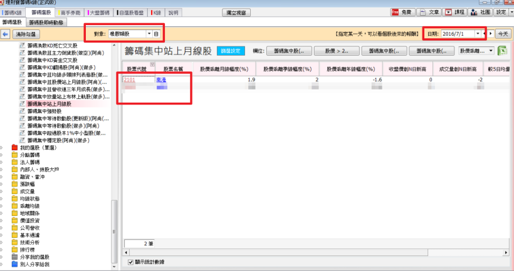Image resolution: width=514 pixels, height=271 pixels.
Task: Toggle the 顯示統計數據 checkbox
Action: pyautogui.click(x=130, y=262)
